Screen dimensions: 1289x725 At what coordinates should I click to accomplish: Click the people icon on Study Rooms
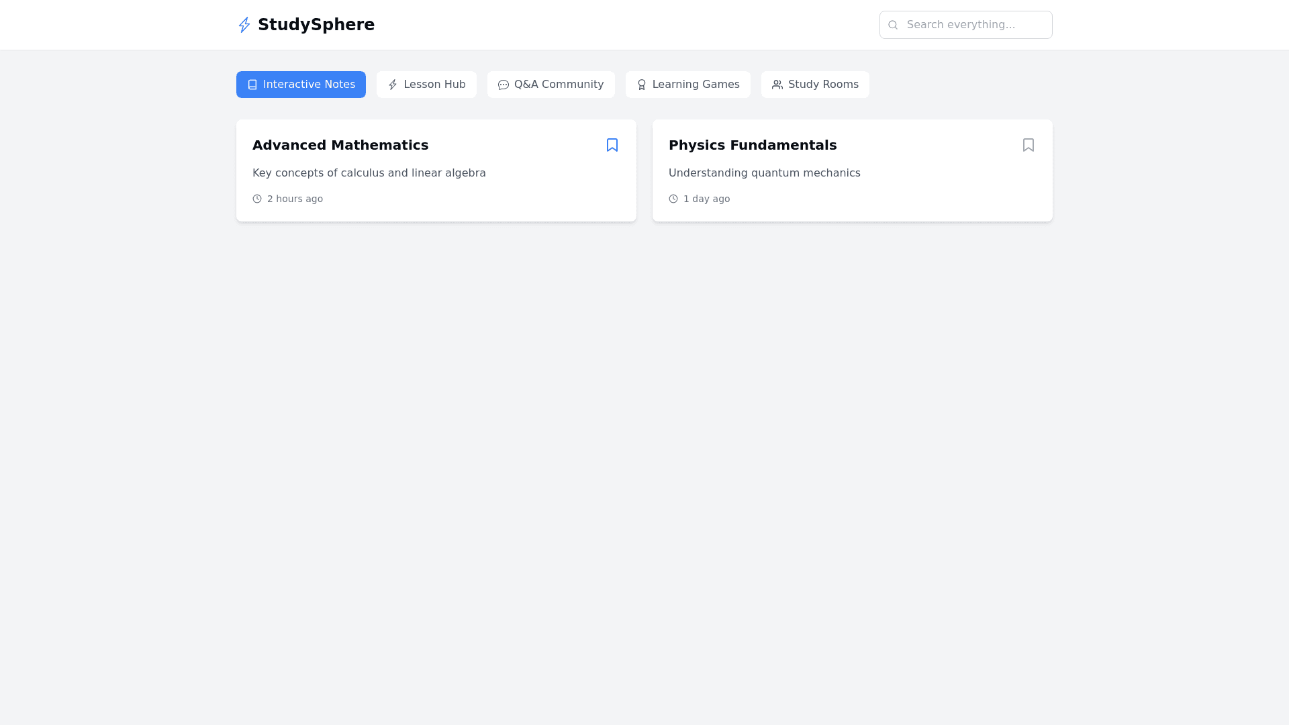777,85
